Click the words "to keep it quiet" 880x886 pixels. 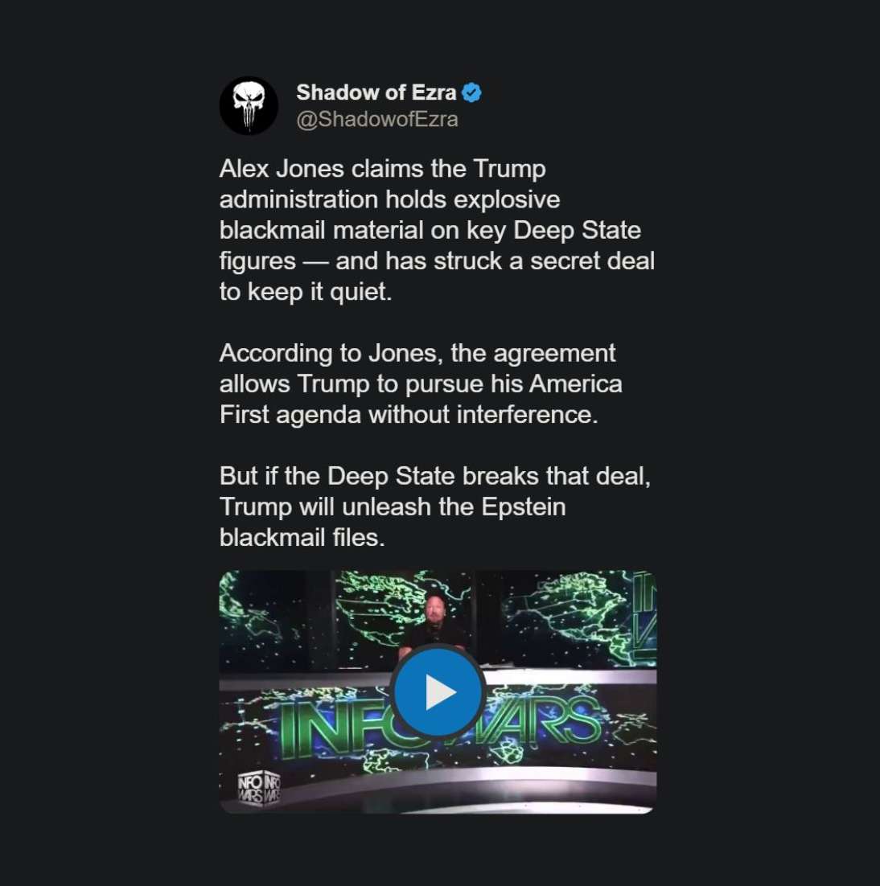pyautogui.click(x=306, y=292)
